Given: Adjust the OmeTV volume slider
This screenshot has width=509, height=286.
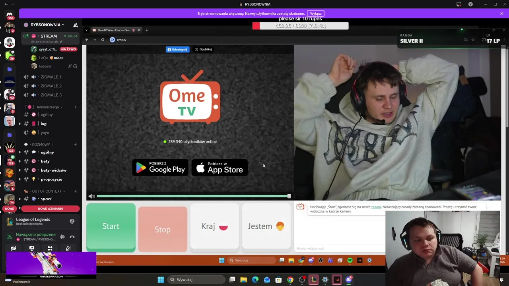Looking at the screenshot, I should pos(193,196).
